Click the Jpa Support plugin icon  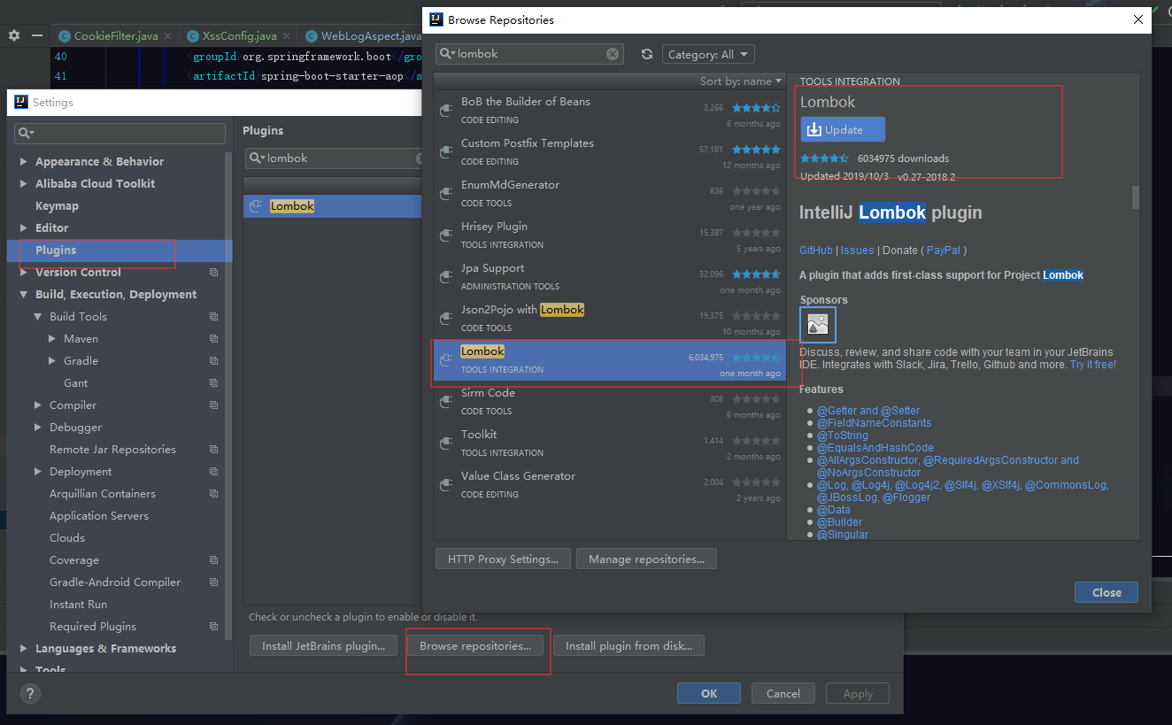click(x=447, y=277)
